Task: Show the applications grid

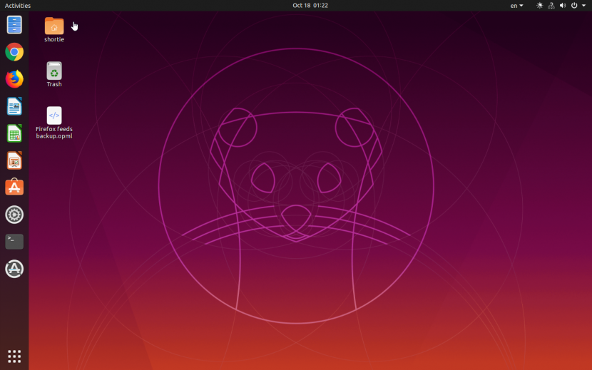Action: 14,356
